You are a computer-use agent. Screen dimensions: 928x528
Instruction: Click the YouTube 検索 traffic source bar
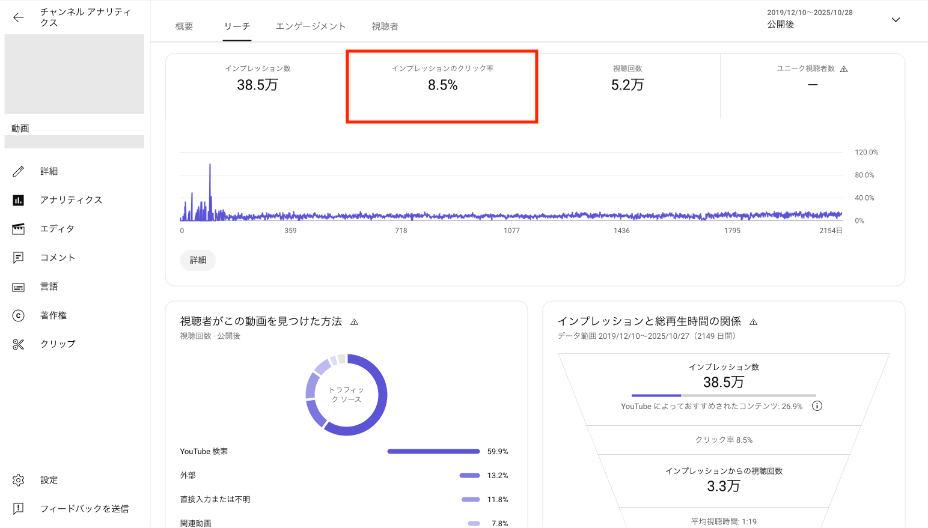point(433,451)
